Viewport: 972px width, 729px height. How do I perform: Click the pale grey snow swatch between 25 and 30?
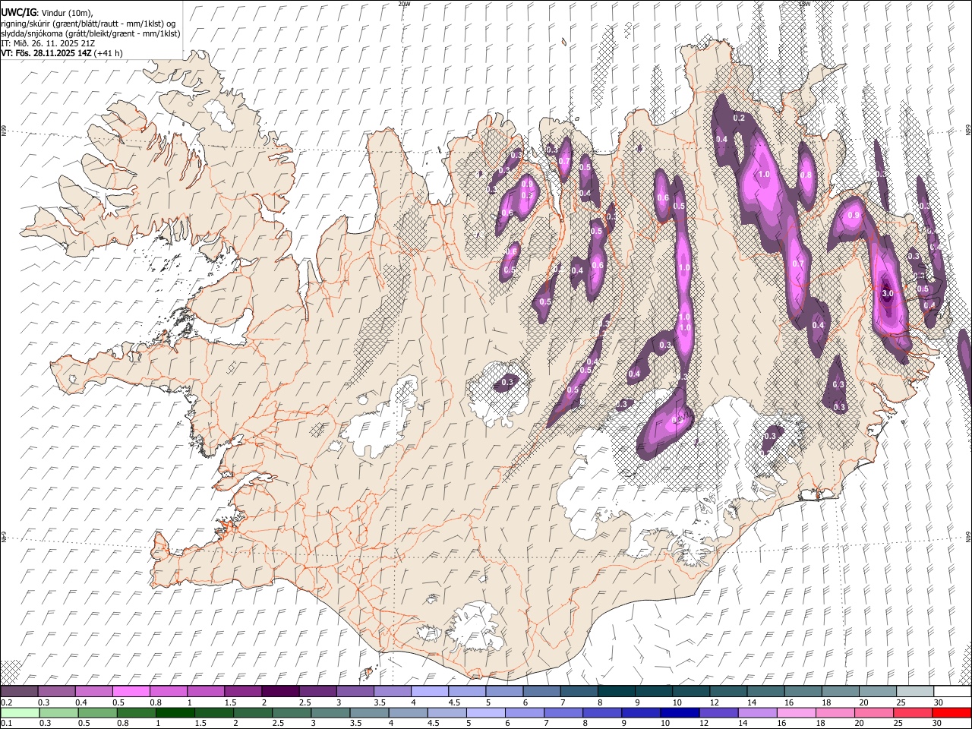coord(914,691)
